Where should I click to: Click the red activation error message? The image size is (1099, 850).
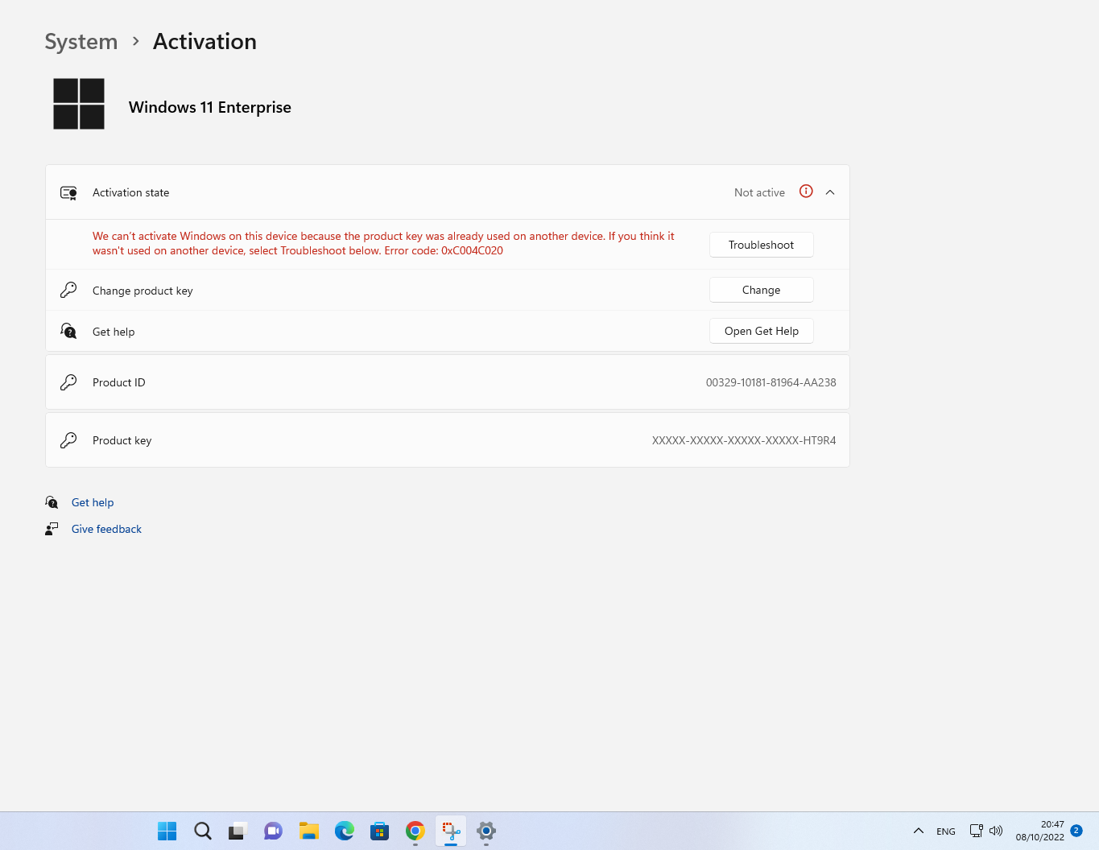383,243
